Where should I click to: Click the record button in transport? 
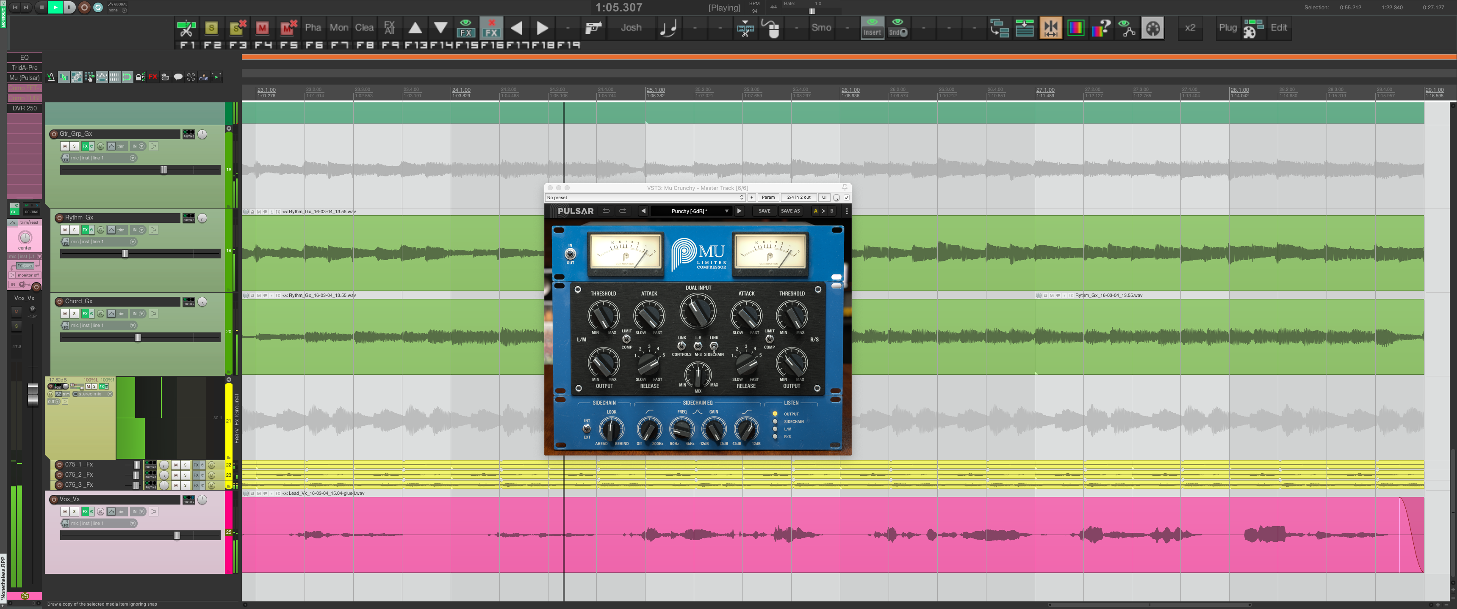84,7
